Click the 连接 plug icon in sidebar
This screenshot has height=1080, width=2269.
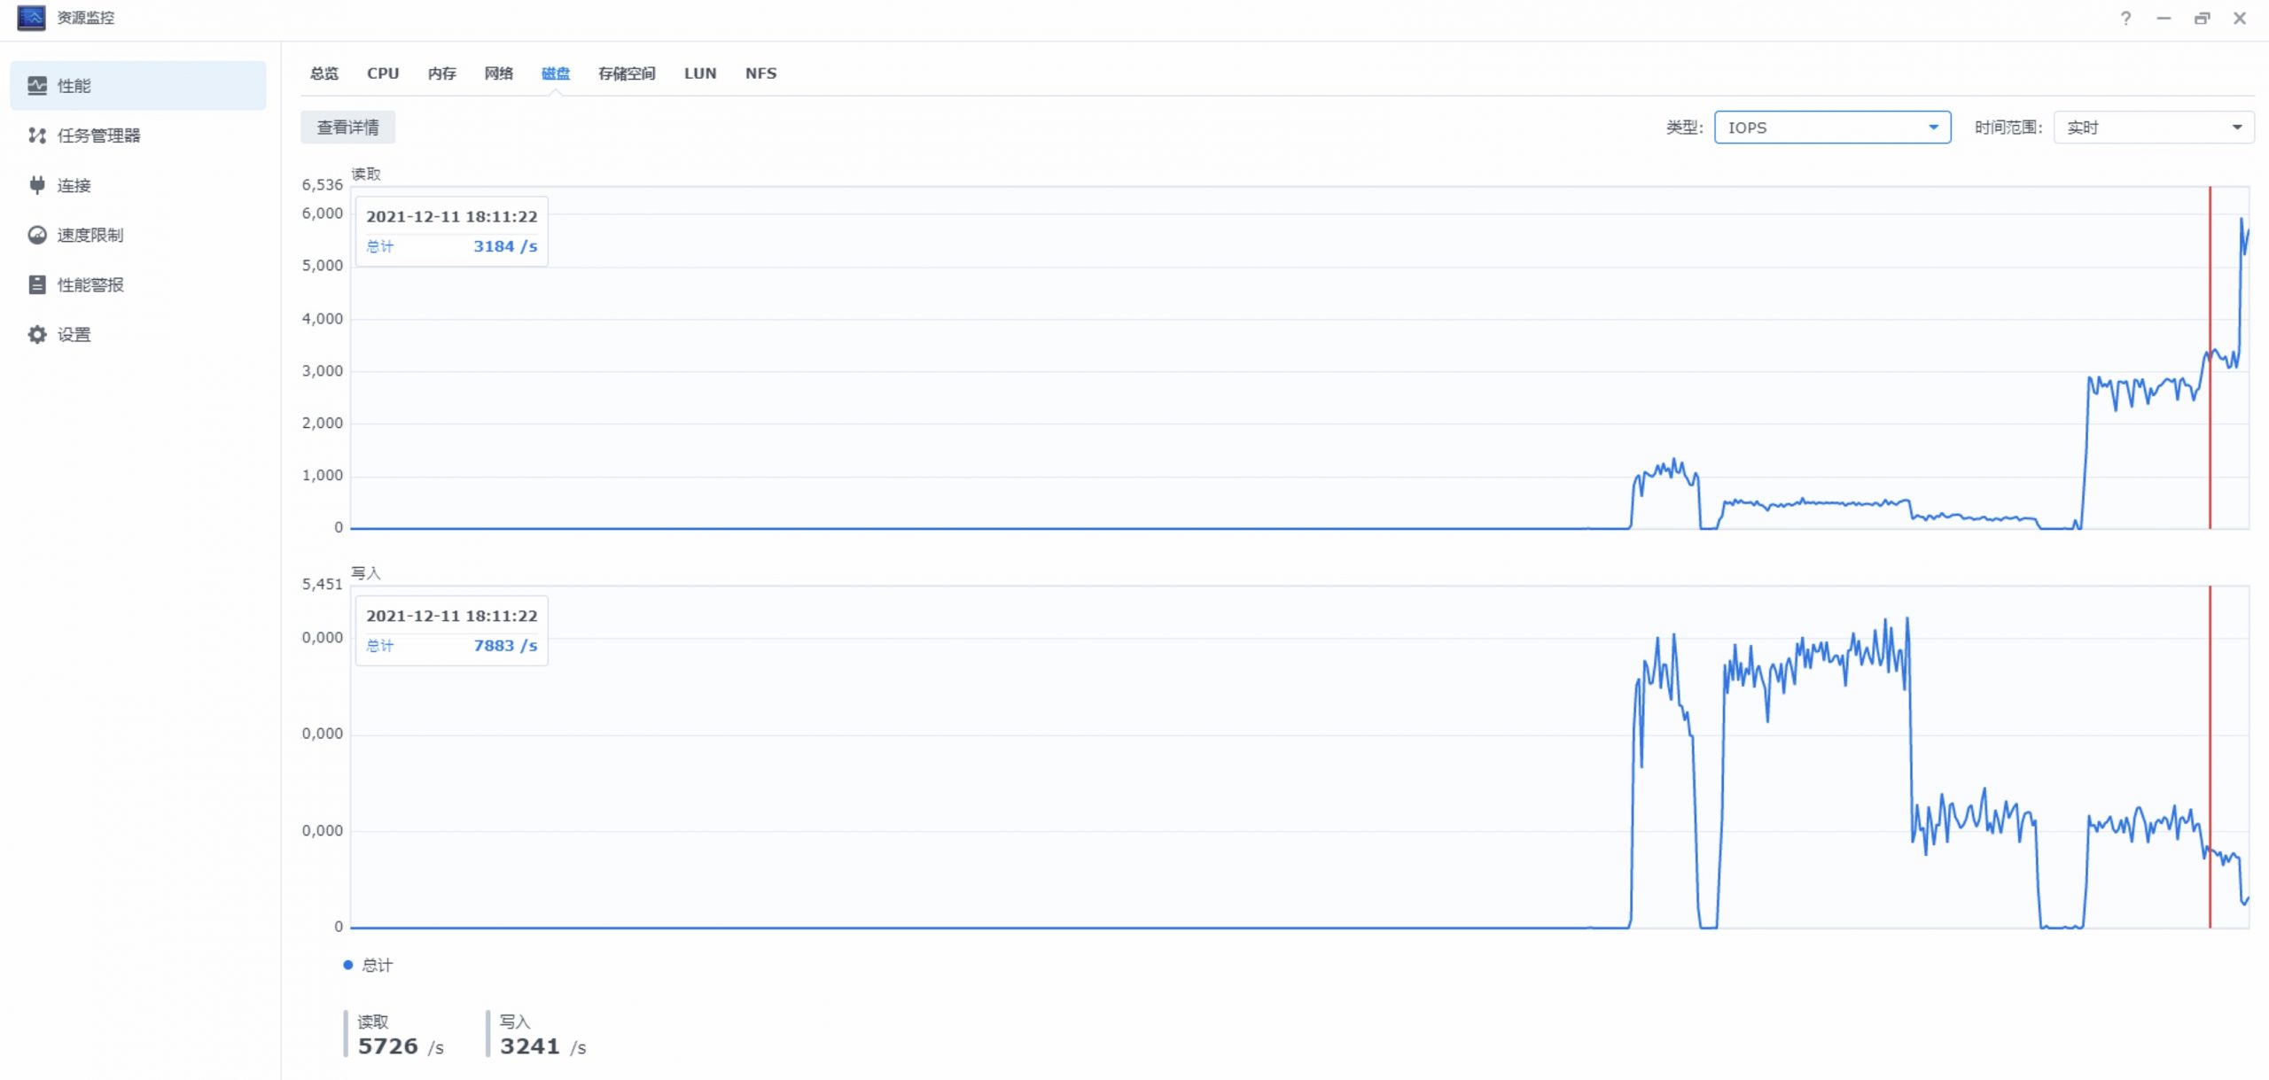tap(37, 185)
